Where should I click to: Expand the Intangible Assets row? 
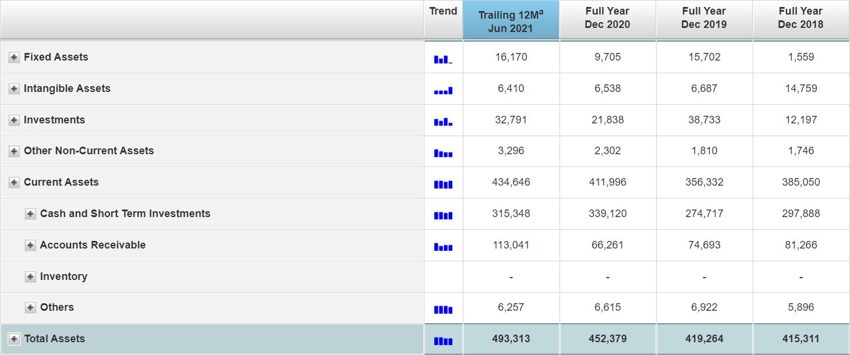pos(15,88)
